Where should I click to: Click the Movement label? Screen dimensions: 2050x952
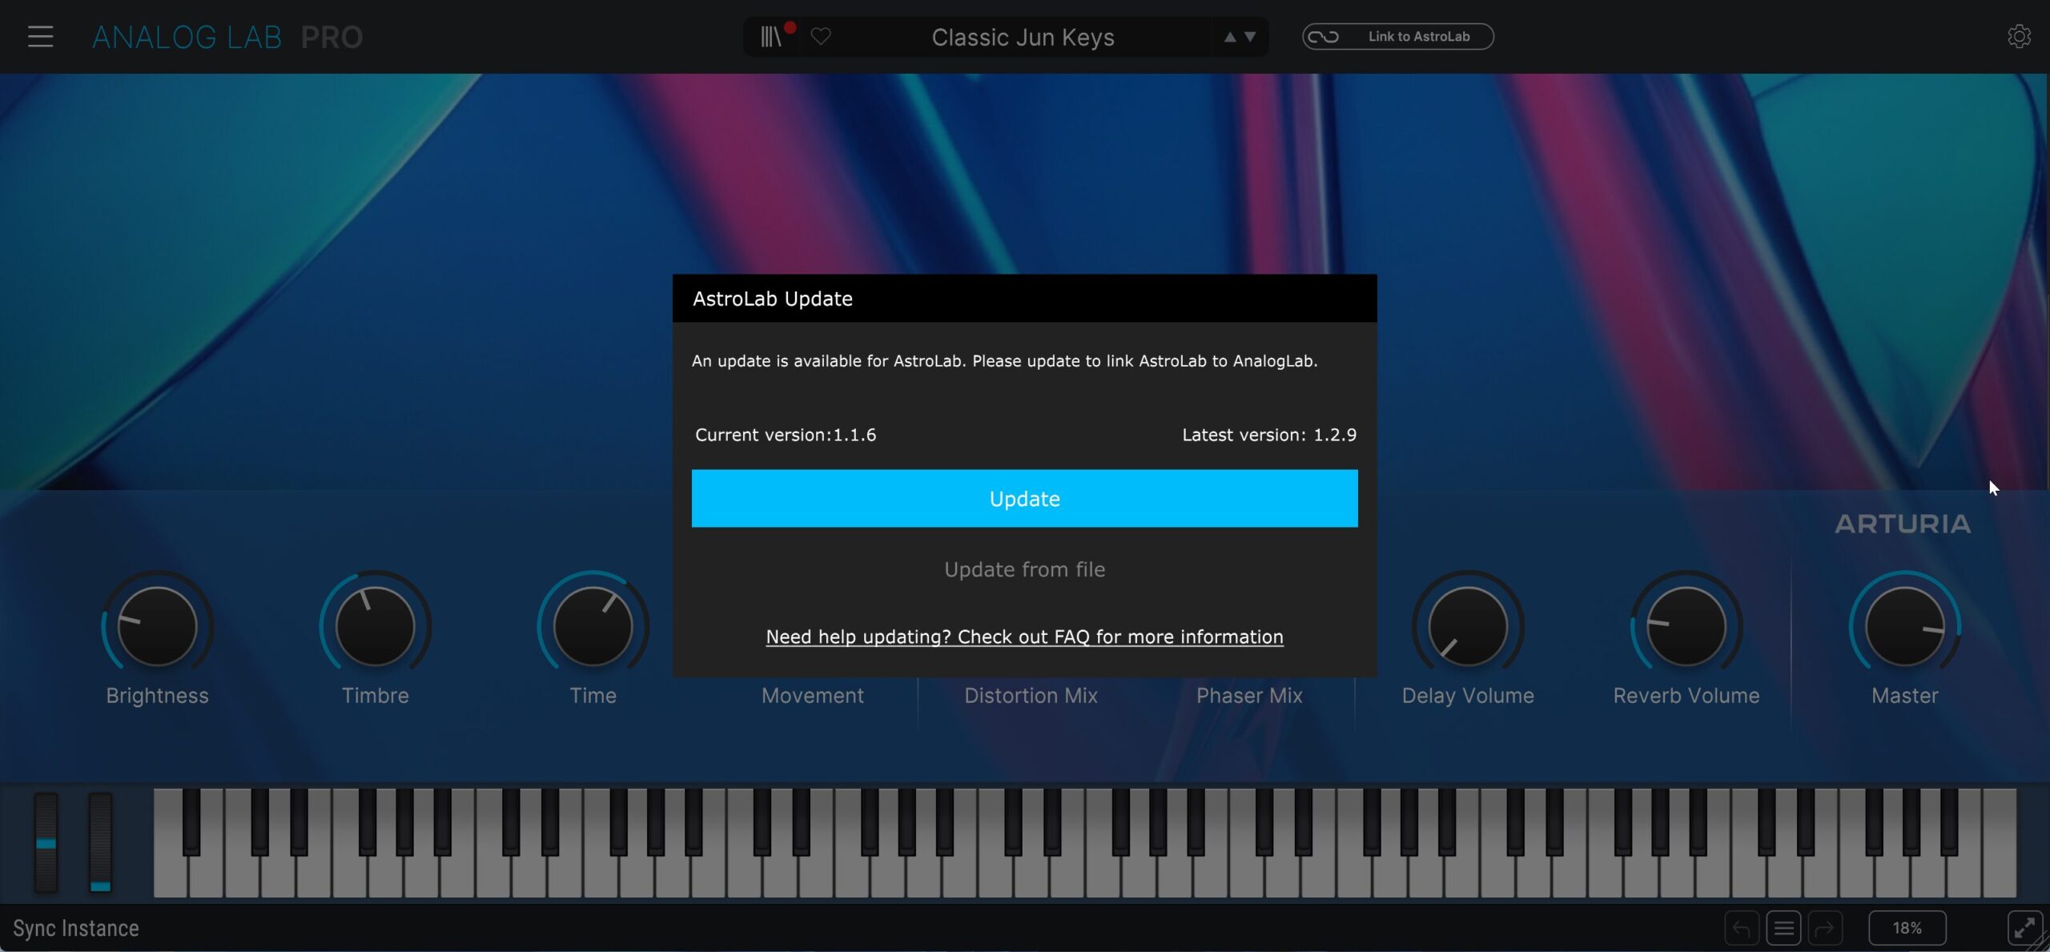pyautogui.click(x=812, y=695)
